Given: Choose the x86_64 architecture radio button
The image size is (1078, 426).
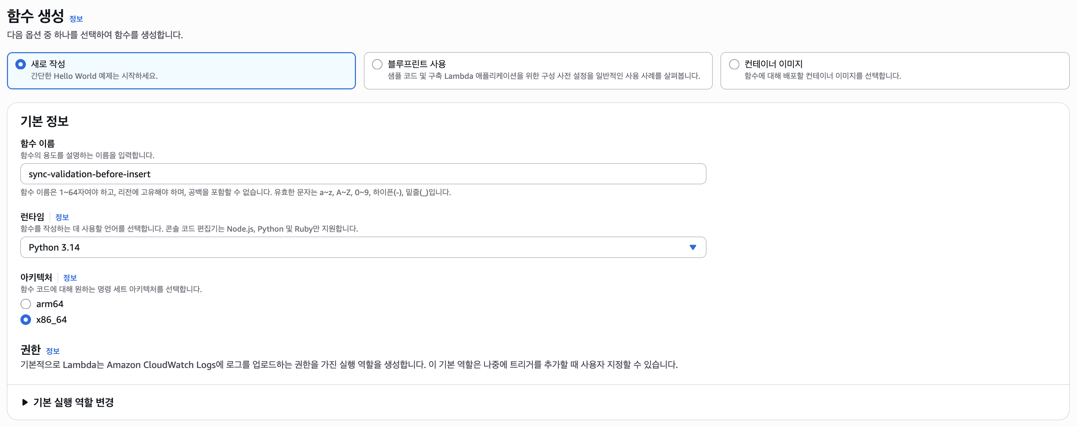Looking at the screenshot, I should coord(26,319).
